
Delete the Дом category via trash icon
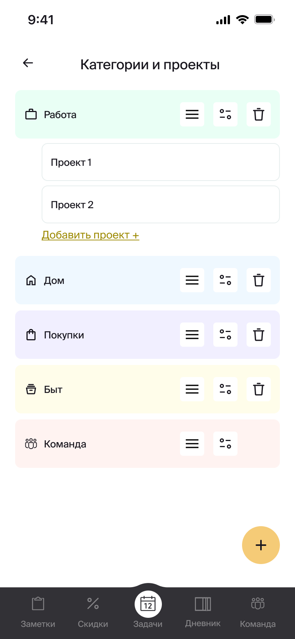coord(259,280)
